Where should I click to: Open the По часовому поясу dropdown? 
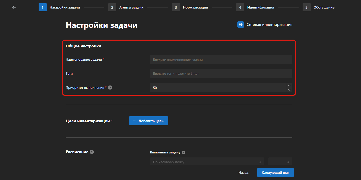[207, 162]
